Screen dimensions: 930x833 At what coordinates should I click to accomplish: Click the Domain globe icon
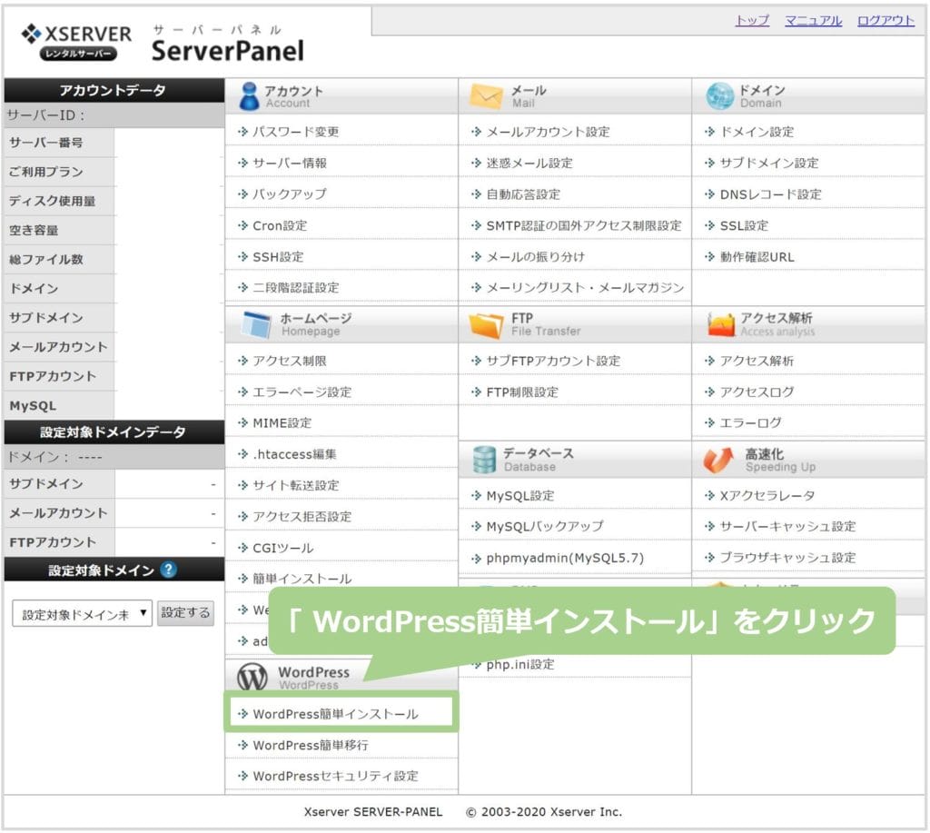(719, 95)
